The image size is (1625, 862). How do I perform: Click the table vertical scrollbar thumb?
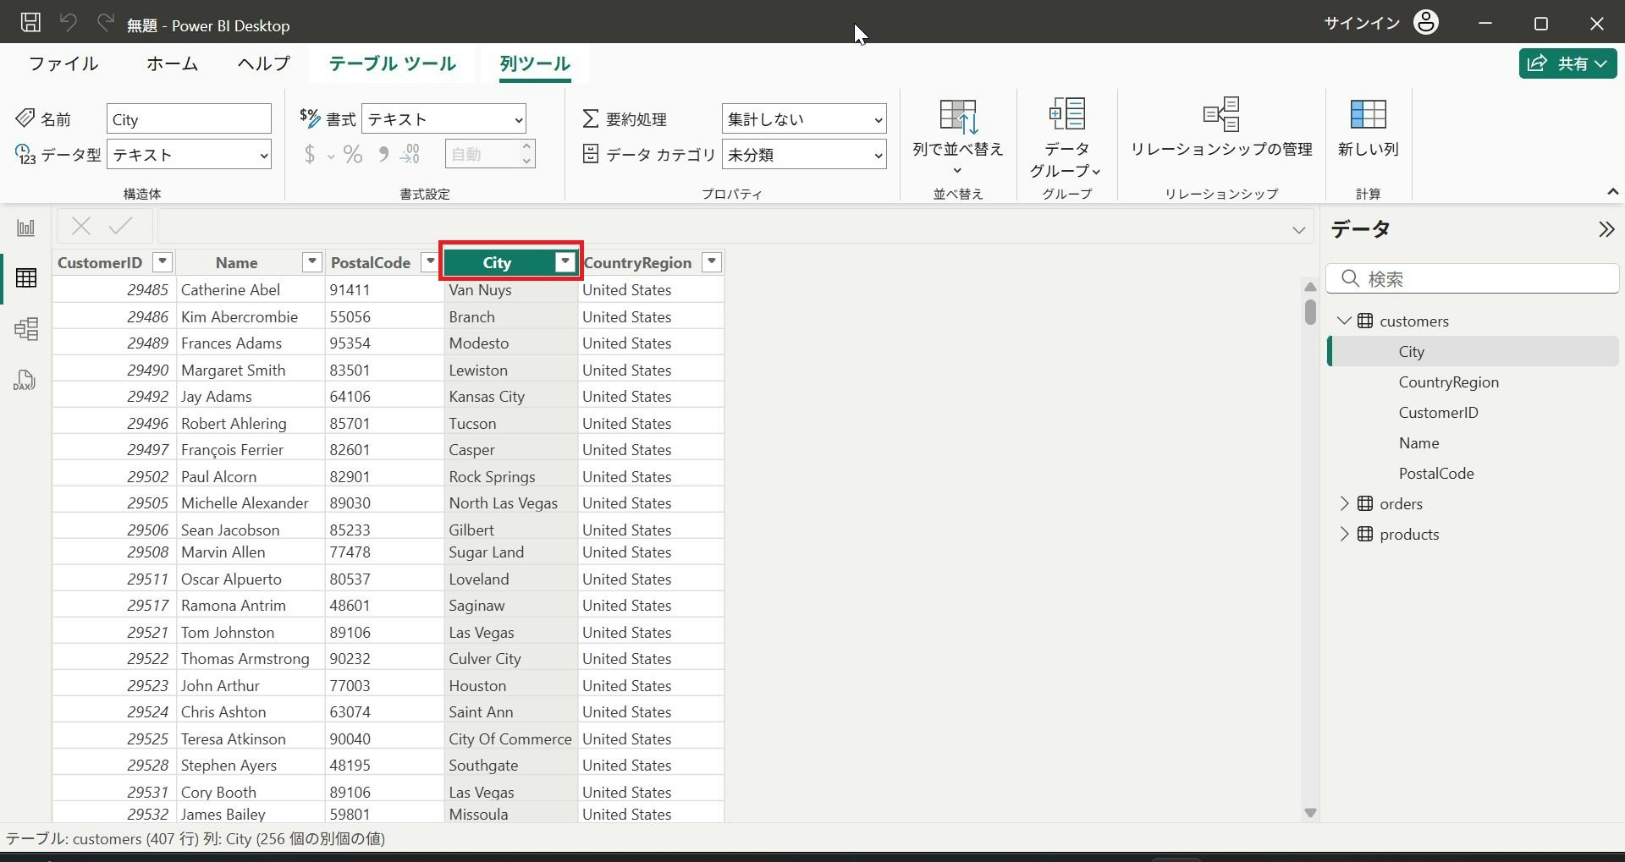coord(1310,311)
